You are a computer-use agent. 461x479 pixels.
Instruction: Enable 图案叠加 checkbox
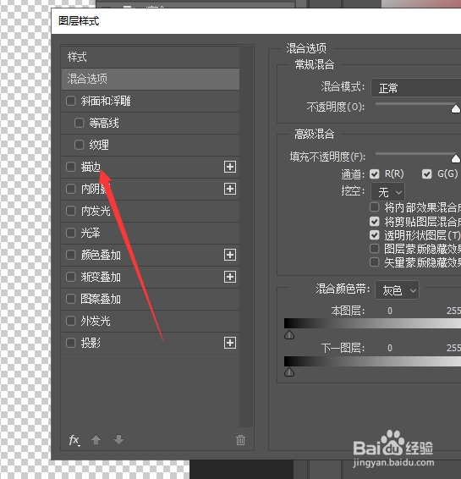[x=70, y=299]
